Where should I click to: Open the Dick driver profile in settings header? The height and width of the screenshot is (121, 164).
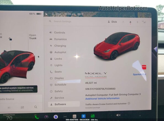(112, 22)
